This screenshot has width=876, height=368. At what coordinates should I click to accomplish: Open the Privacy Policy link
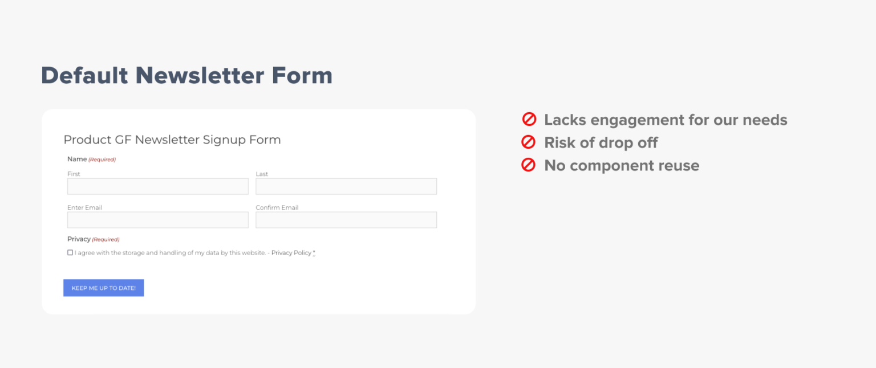click(x=291, y=252)
